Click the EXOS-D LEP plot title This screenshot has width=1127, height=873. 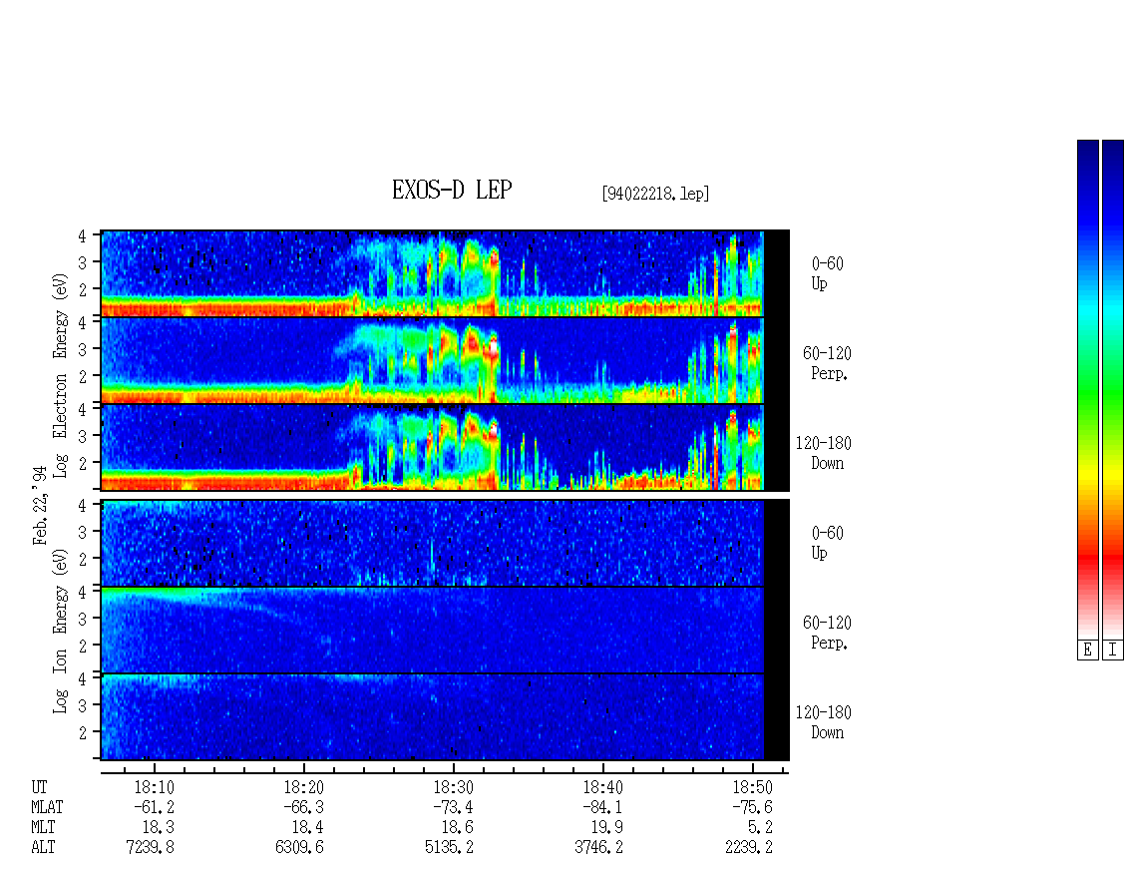tap(452, 190)
